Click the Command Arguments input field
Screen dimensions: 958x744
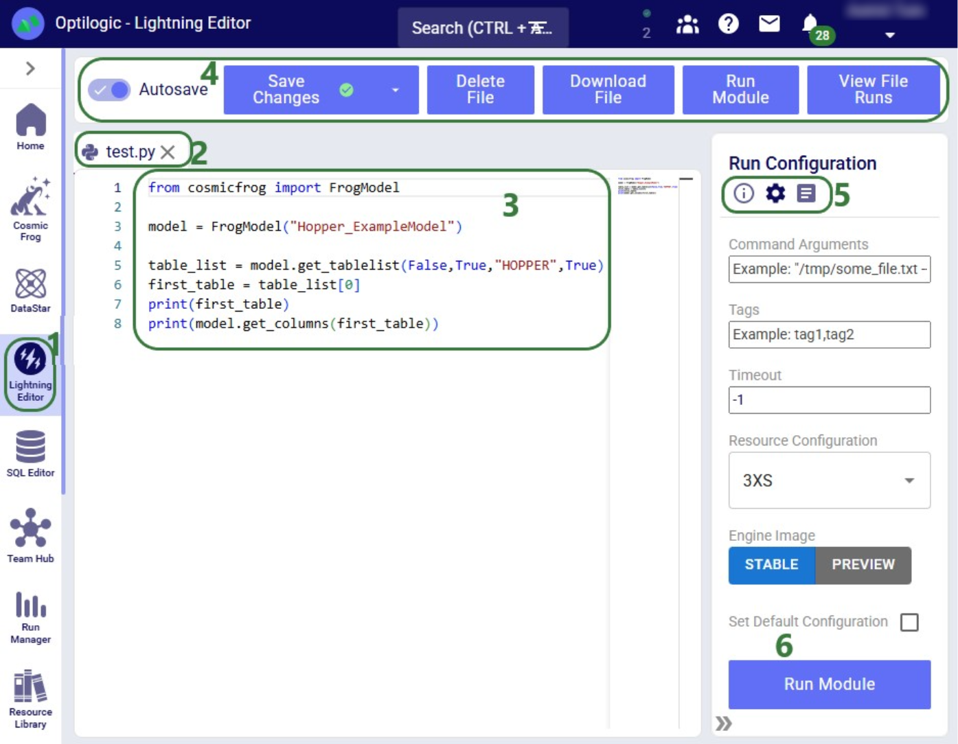tap(830, 269)
